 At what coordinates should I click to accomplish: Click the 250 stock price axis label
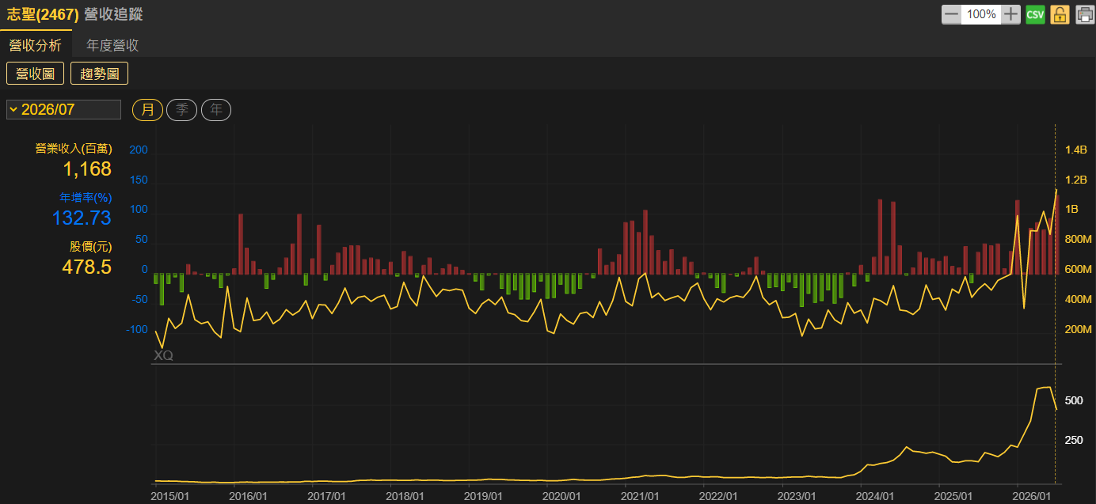(x=1074, y=440)
